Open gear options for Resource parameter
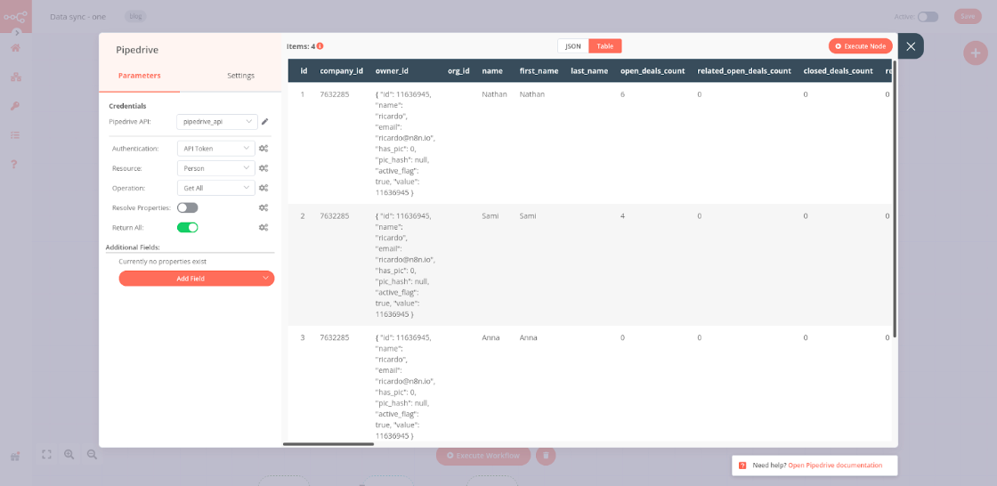 coord(263,168)
